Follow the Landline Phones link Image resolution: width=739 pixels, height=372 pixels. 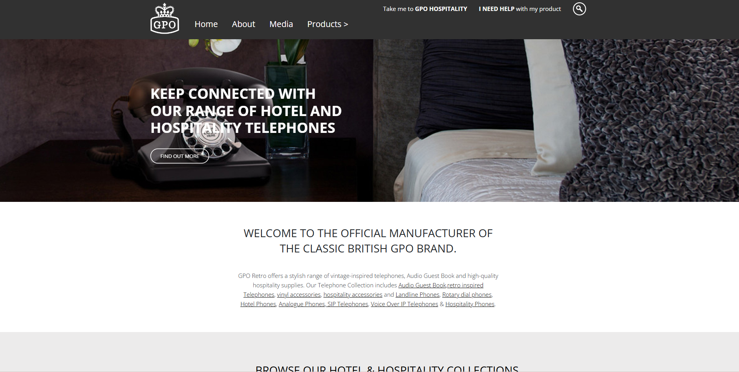coord(417,295)
